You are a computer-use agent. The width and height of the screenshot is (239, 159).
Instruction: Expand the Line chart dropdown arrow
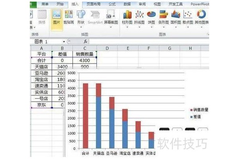point(139,27)
